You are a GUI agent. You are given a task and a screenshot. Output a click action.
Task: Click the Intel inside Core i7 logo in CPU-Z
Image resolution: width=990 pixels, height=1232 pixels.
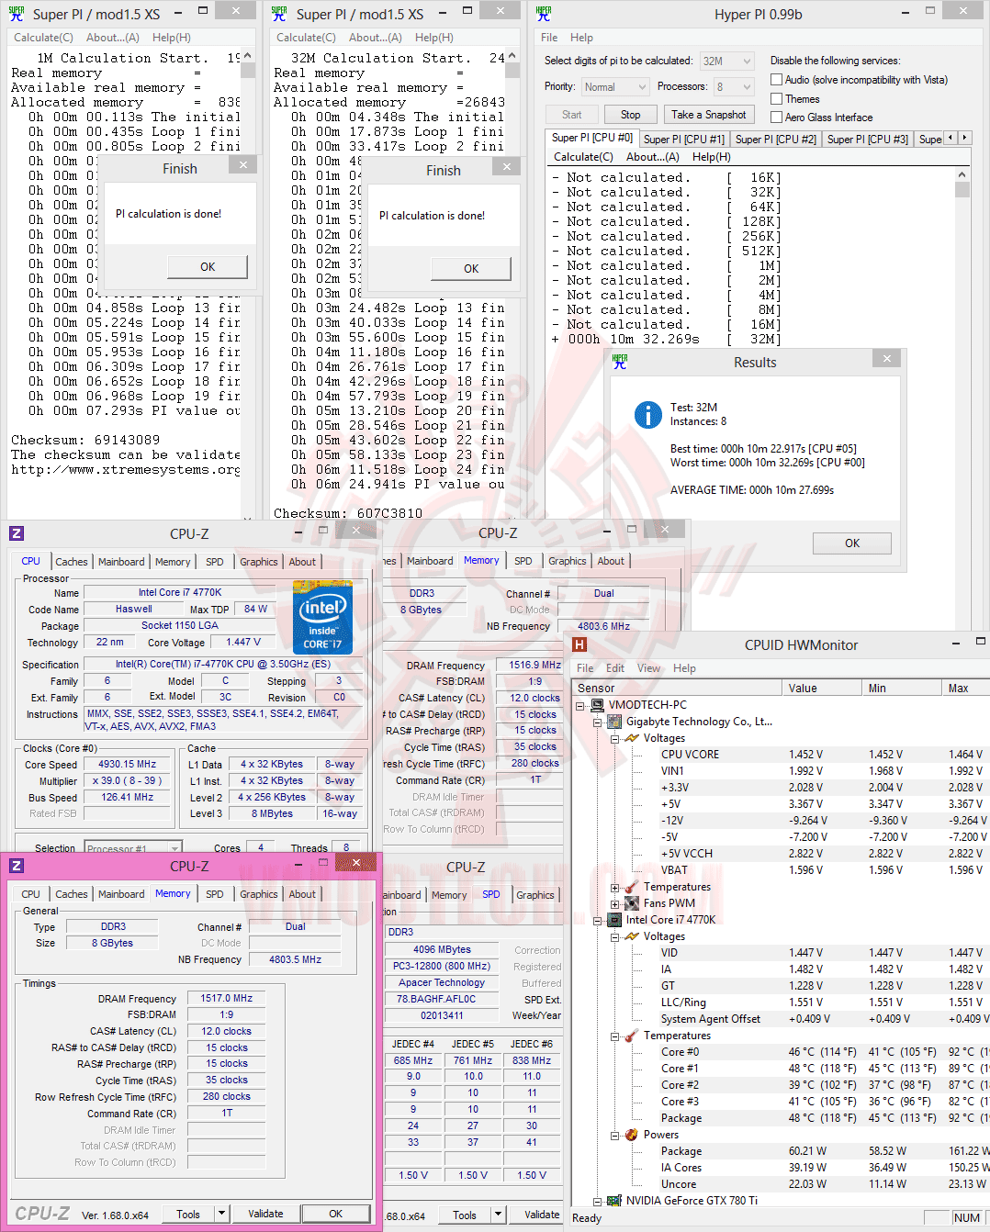[322, 617]
